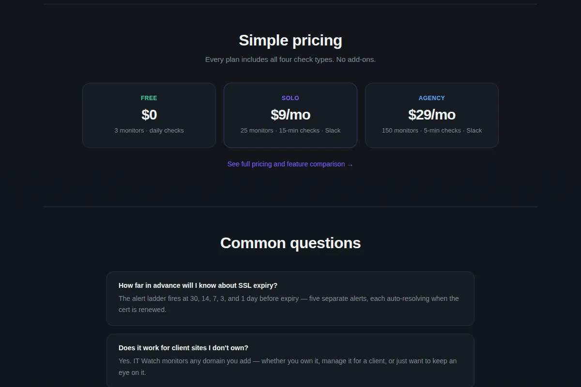Image resolution: width=581 pixels, height=387 pixels.
Task: Click the Common questions heading
Action: 290,243
